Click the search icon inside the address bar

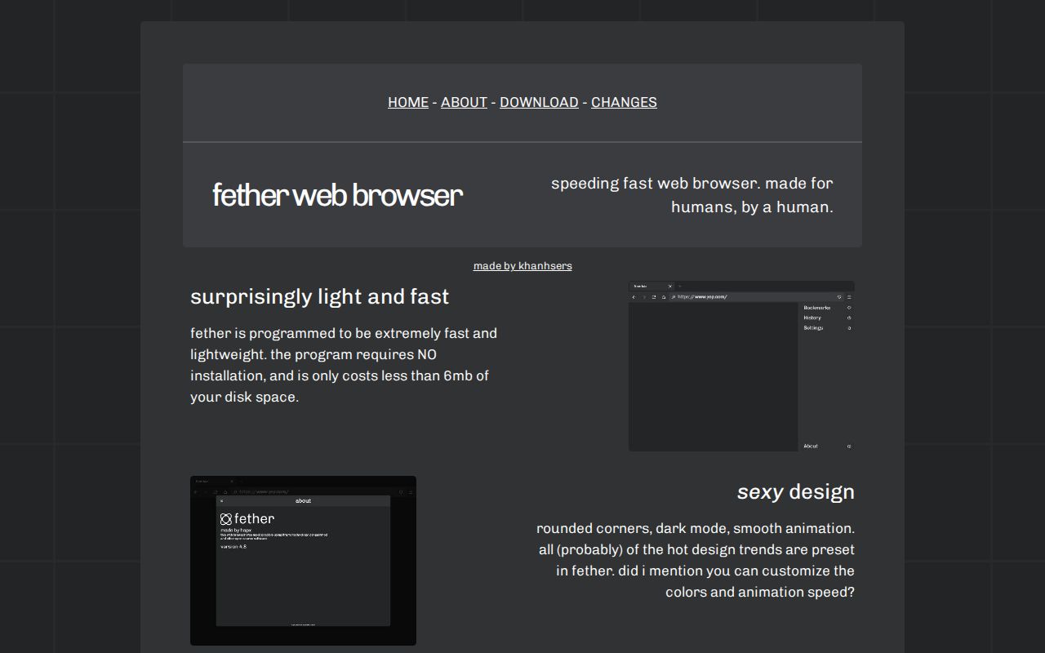pos(674,297)
